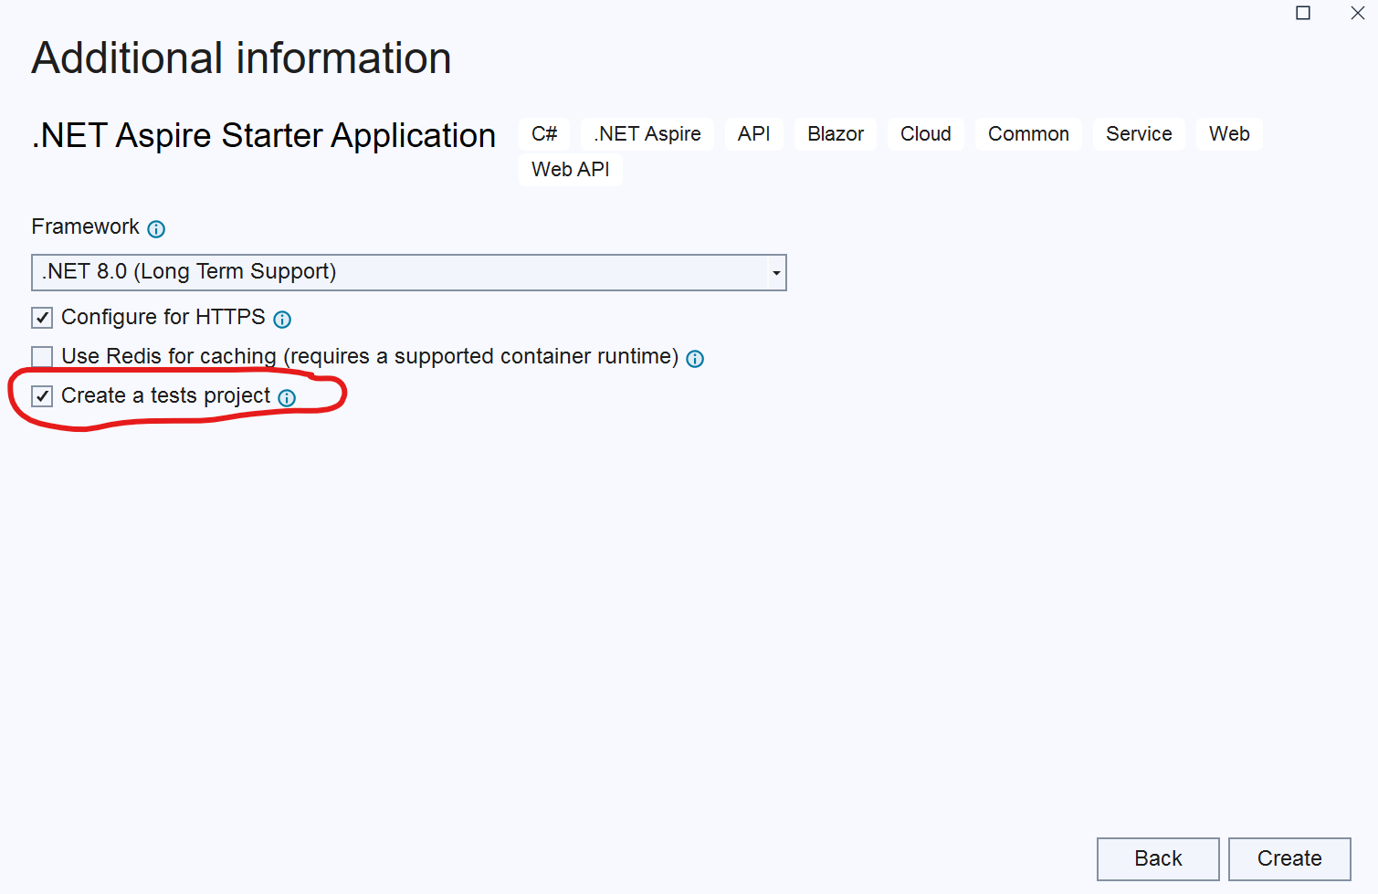Click the Framework info icon
1378x894 pixels.
point(156,228)
